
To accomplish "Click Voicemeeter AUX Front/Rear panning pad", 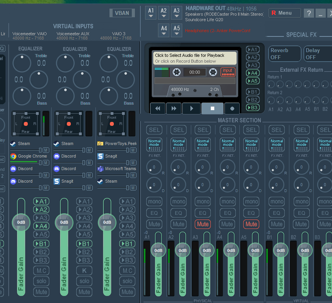I will coord(69,124).
